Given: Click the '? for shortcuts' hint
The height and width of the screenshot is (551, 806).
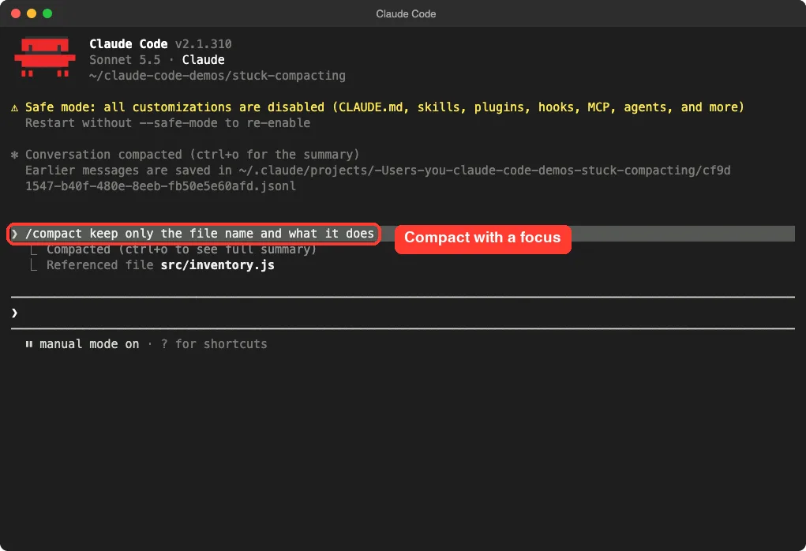Looking at the screenshot, I should pyautogui.click(x=214, y=344).
